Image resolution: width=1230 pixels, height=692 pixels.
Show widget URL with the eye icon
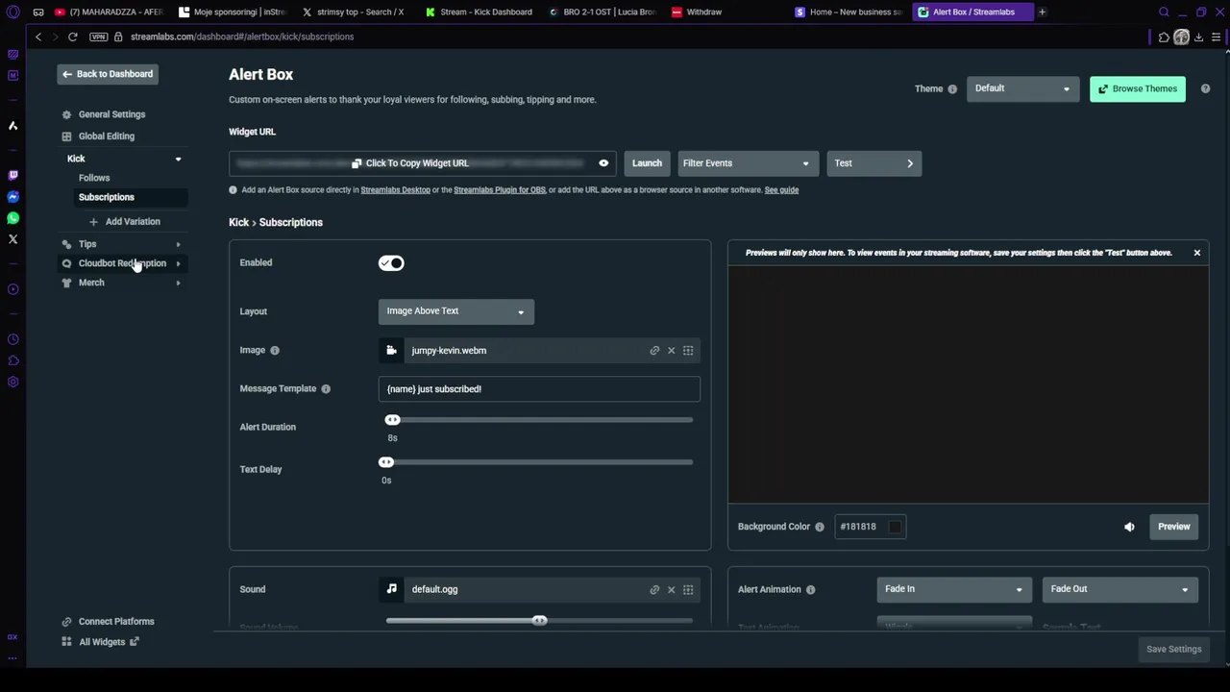[x=603, y=163]
